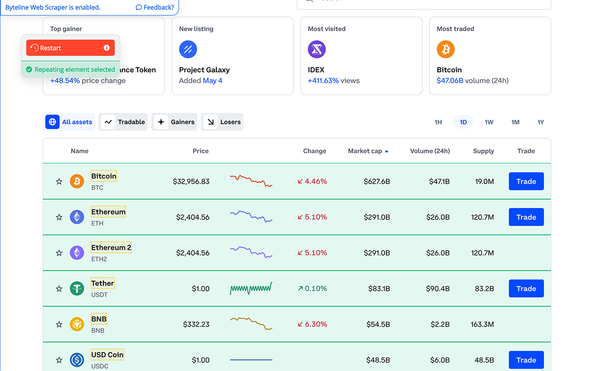Click the Bitcoin coin icon in table
The width and height of the screenshot is (593, 371).
[77, 181]
